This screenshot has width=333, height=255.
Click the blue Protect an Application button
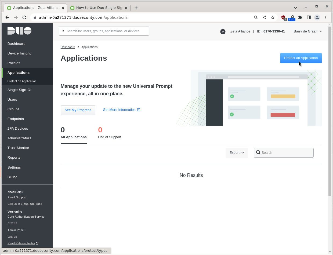[x=301, y=58]
